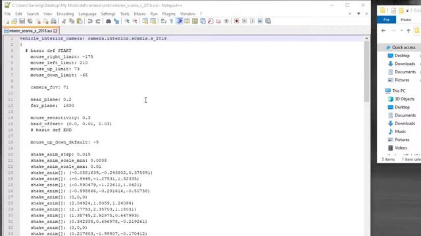Click the Paste clipboard icon

click(80, 21)
